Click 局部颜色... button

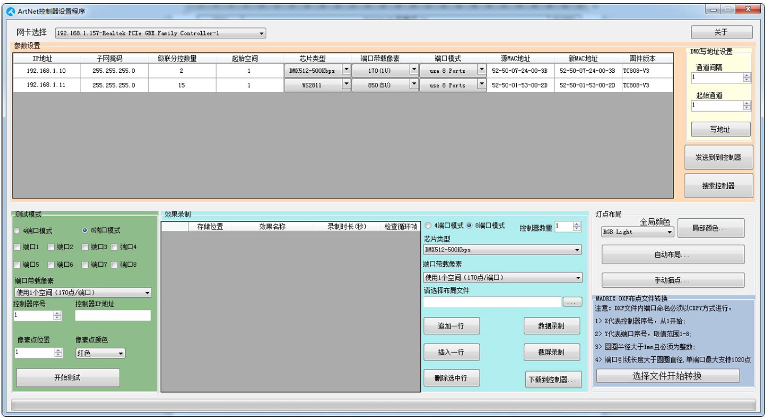[711, 228]
